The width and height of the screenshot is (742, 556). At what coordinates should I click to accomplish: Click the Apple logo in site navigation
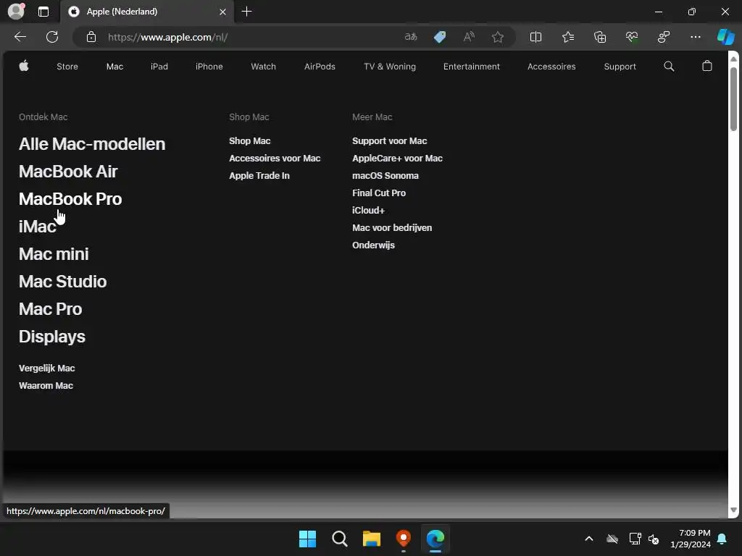pos(24,66)
